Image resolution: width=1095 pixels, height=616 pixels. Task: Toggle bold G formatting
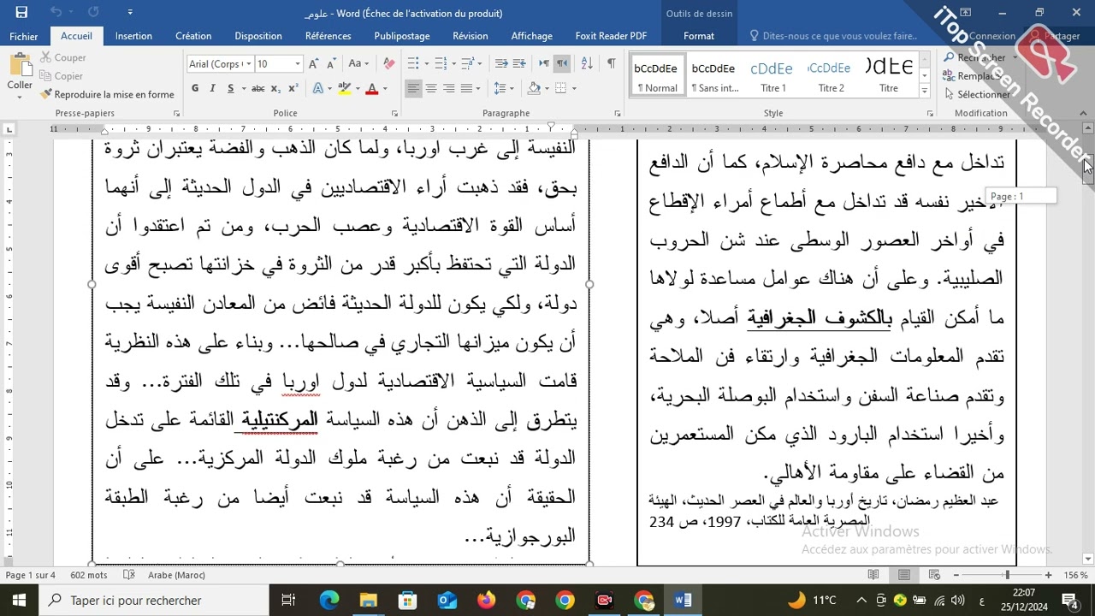[x=195, y=88]
